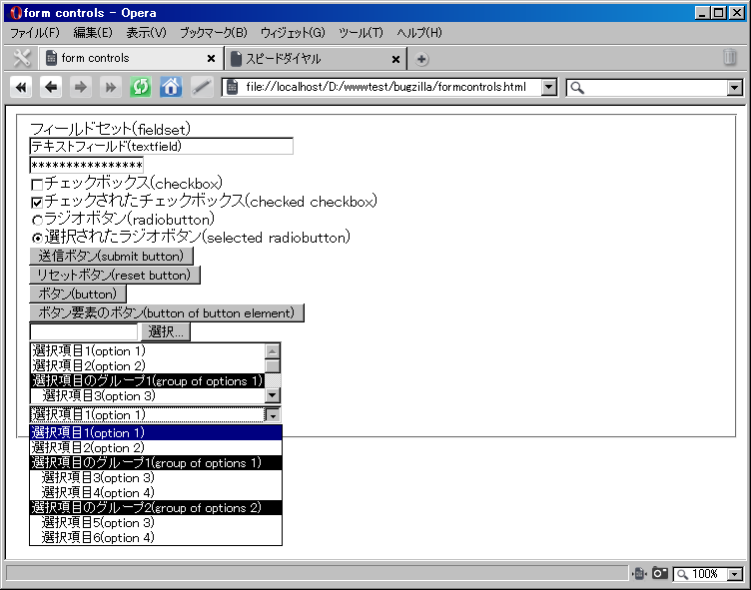The width and height of the screenshot is (751, 590).
Task: Open the address bar dropdown arrow
Action: click(549, 87)
